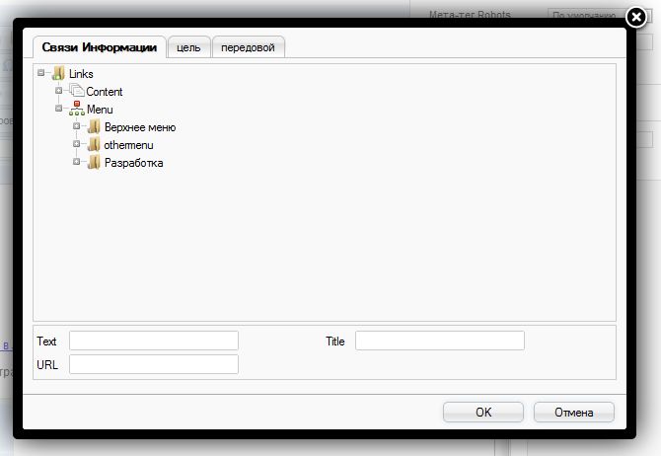The image size is (661, 456).
Task: Expand the Разработка node
Action: click(x=76, y=161)
